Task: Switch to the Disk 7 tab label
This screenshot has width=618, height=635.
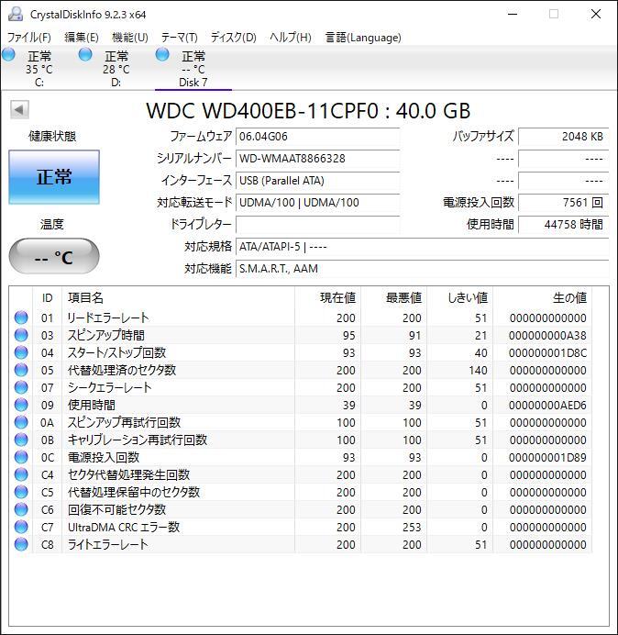Action: (x=193, y=83)
